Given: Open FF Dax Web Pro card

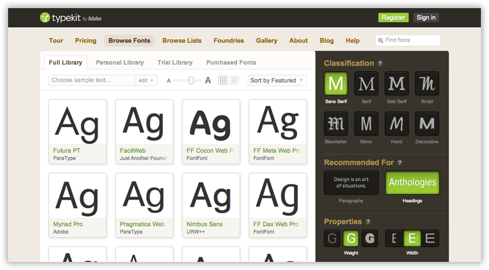Looking at the screenshot, I should pos(277,205).
